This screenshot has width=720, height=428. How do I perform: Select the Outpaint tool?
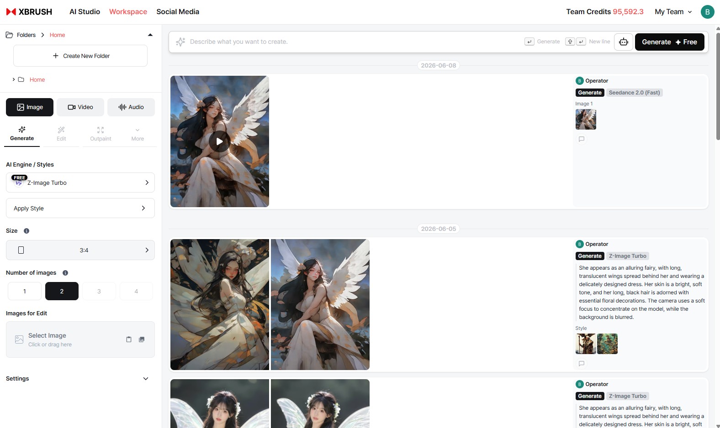pos(101,134)
